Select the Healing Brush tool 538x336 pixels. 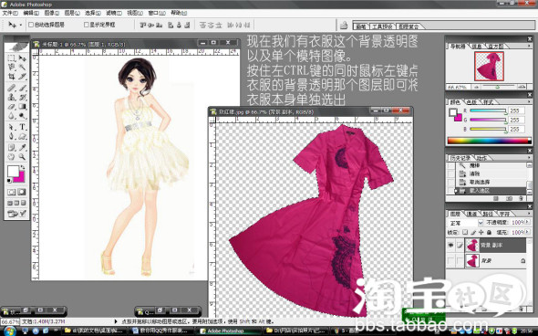pyautogui.click(x=11, y=88)
